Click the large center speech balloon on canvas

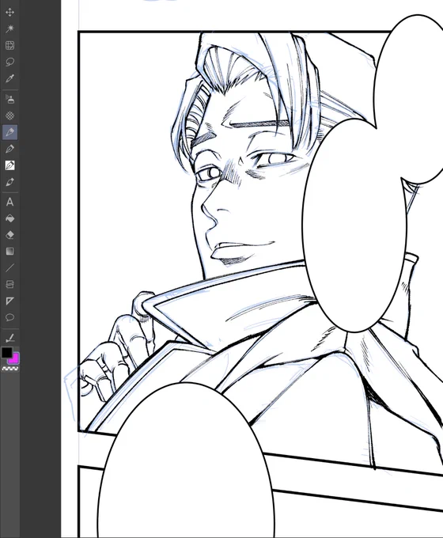point(354,225)
